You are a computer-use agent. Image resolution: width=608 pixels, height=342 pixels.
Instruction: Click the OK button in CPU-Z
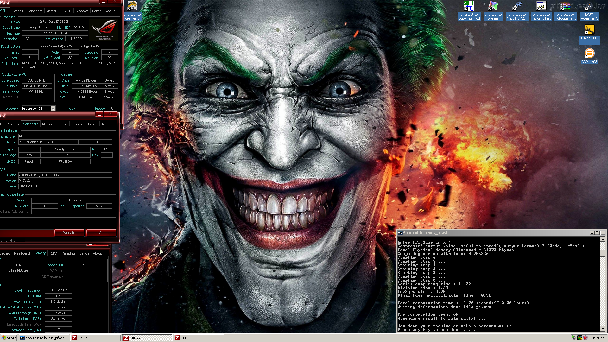[x=101, y=233]
